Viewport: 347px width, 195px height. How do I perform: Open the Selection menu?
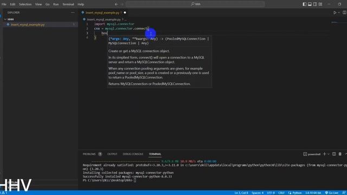[25, 4]
